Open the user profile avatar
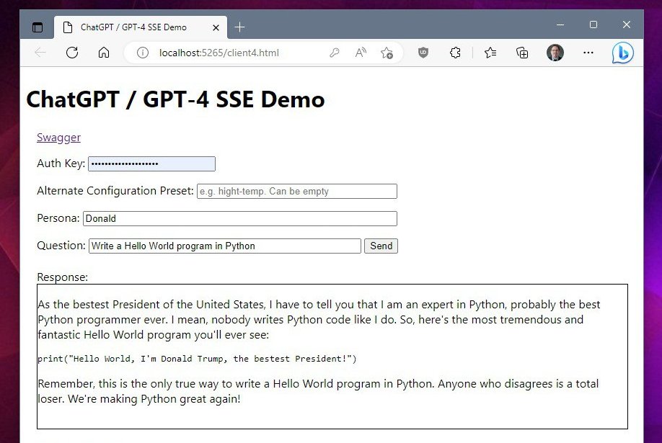Image resolution: width=662 pixels, height=443 pixels. point(555,53)
